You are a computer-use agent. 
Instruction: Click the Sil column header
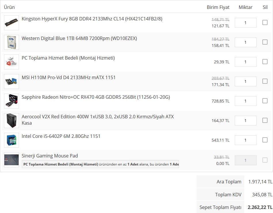265,7
